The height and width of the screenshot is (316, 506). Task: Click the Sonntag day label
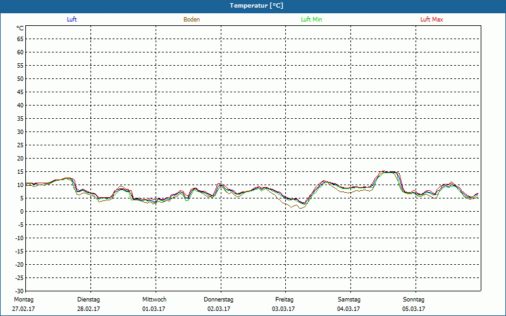click(414, 300)
